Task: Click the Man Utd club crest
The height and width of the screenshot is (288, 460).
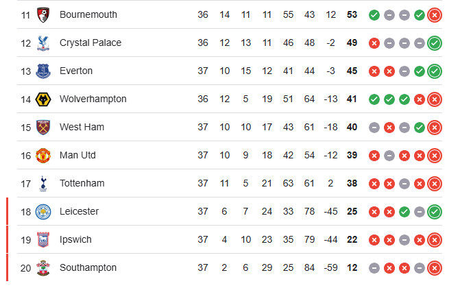Action: [x=44, y=156]
